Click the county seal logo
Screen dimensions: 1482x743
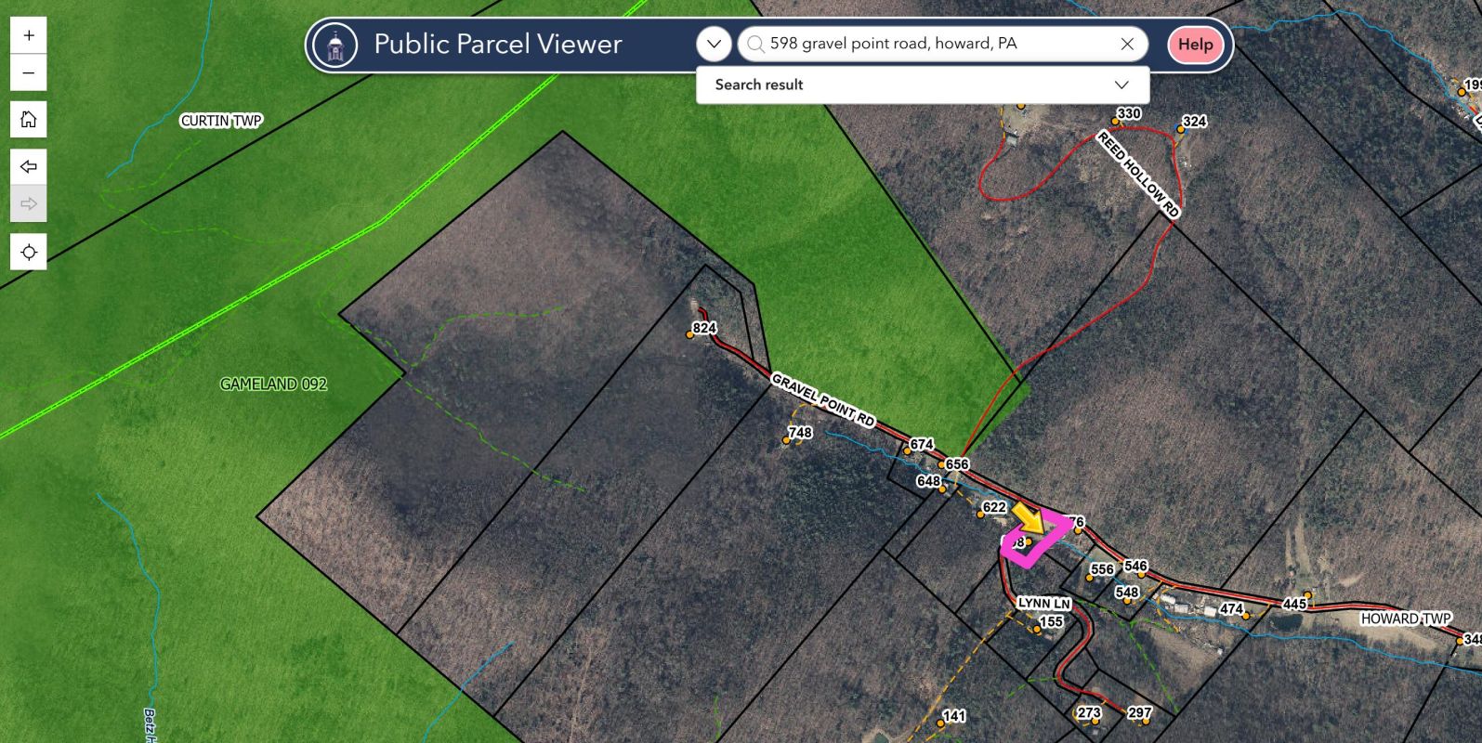[x=335, y=45]
